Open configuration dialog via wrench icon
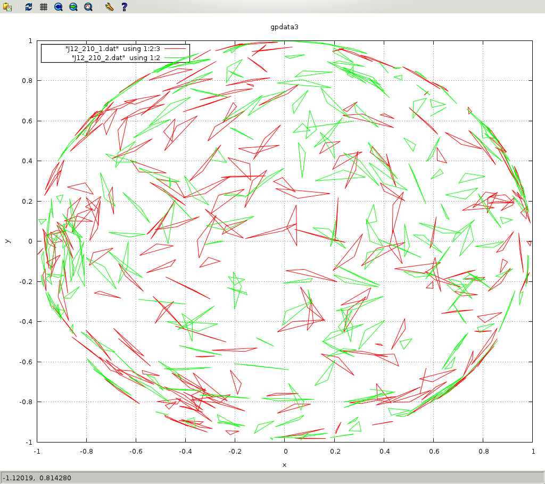Viewport: 545px width, 484px height. tap(109, 7)
